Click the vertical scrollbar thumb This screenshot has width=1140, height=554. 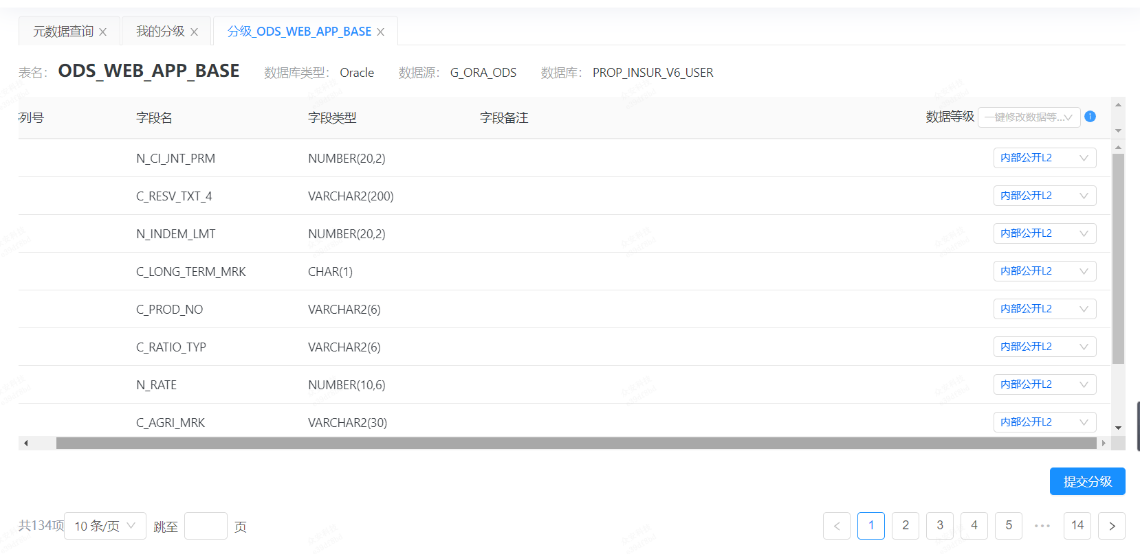pos(1119,259)
